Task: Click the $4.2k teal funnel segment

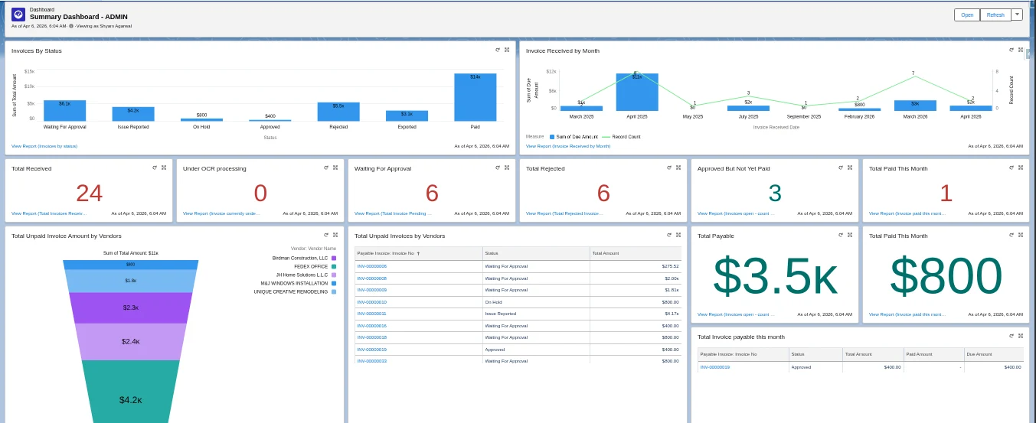Action: [130, 391]
